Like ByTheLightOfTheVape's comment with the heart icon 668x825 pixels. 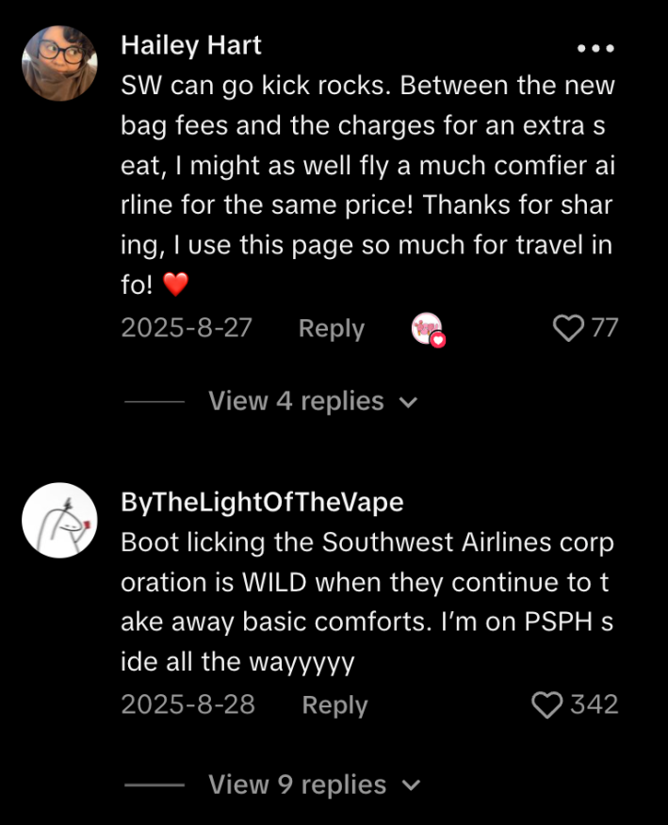tap(547, 705)
